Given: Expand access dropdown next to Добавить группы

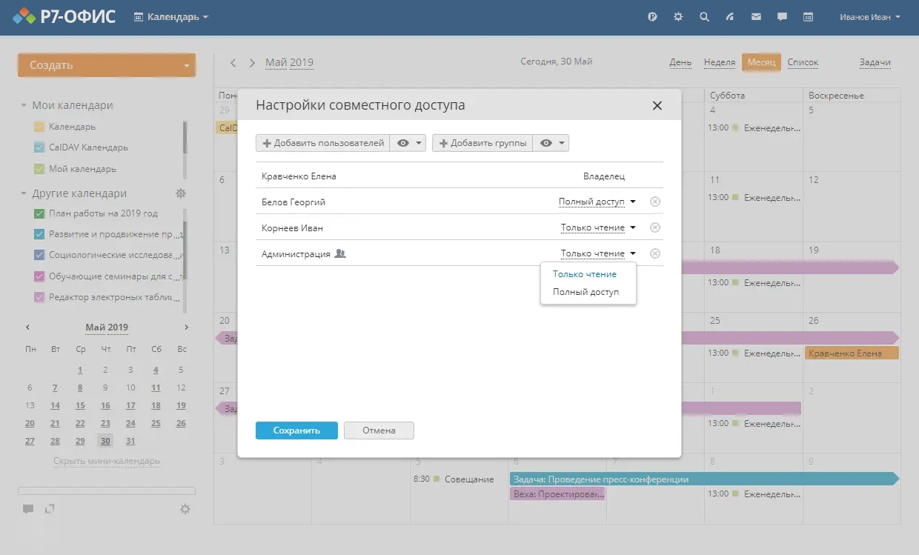Looking at the screenshot, I should pos(551,144).
